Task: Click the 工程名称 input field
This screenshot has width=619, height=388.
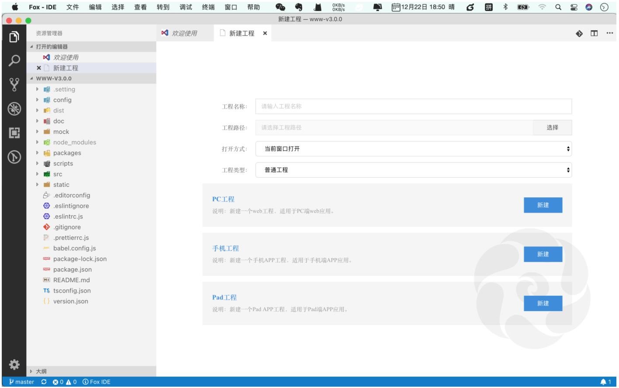Action: 413,106
